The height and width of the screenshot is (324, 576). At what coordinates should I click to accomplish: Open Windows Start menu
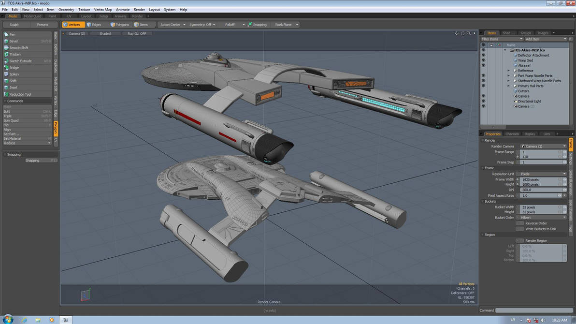point(8,320)
